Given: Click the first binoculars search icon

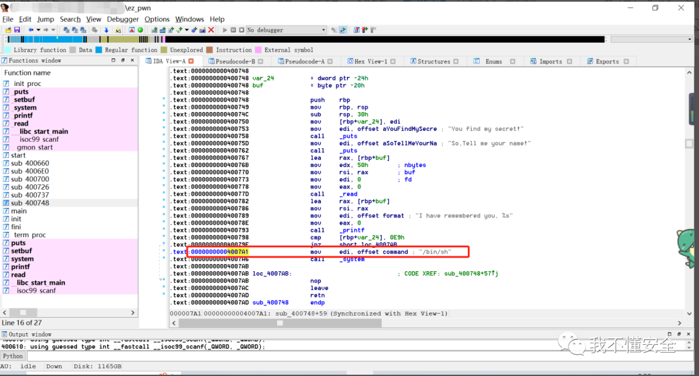Looking at the screenshot, I should pos(67,30).
